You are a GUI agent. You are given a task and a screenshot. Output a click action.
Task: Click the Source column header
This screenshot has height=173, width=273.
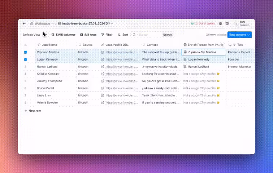(x=88, y=45)
